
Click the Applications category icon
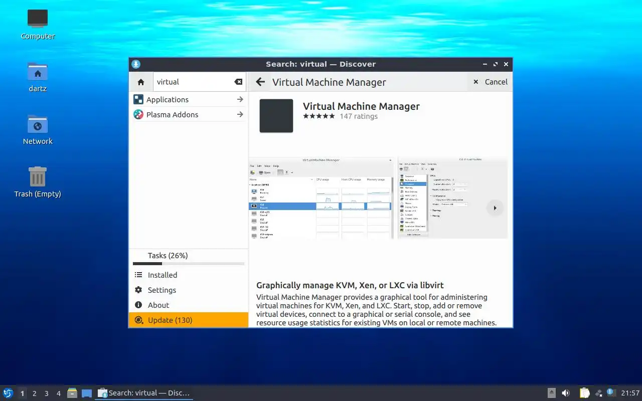pos(138,99)
